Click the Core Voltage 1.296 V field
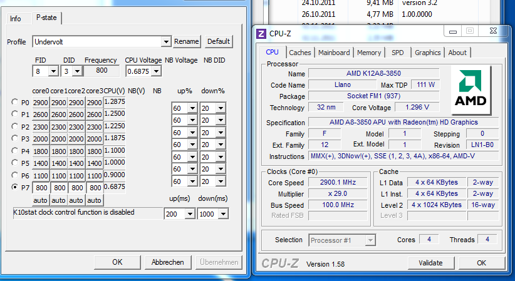This screenshot has height=281, width=515. (x=417, y=107)
